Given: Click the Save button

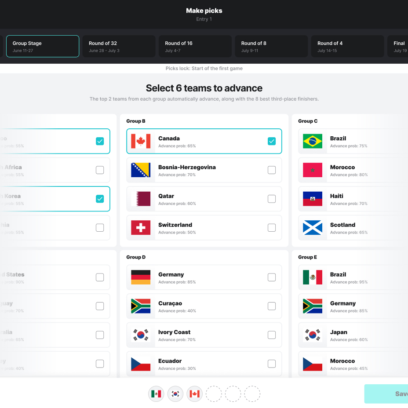Looking at the screenshot, I should tap(386, 394).
